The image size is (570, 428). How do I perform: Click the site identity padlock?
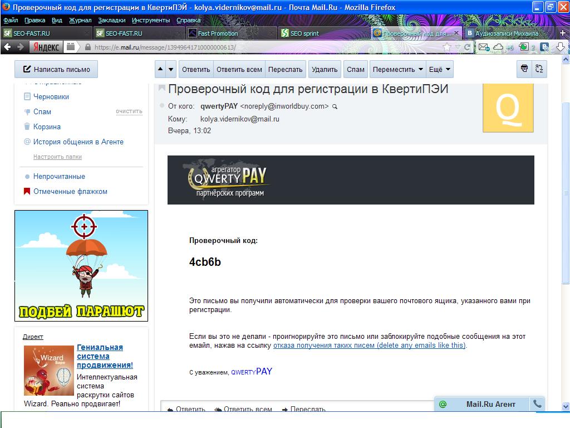pos(87,47)
